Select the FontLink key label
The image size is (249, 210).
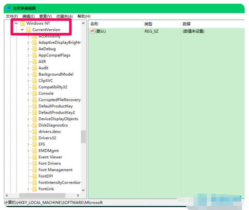coord(46,189)
